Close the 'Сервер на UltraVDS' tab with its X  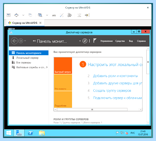40,23
